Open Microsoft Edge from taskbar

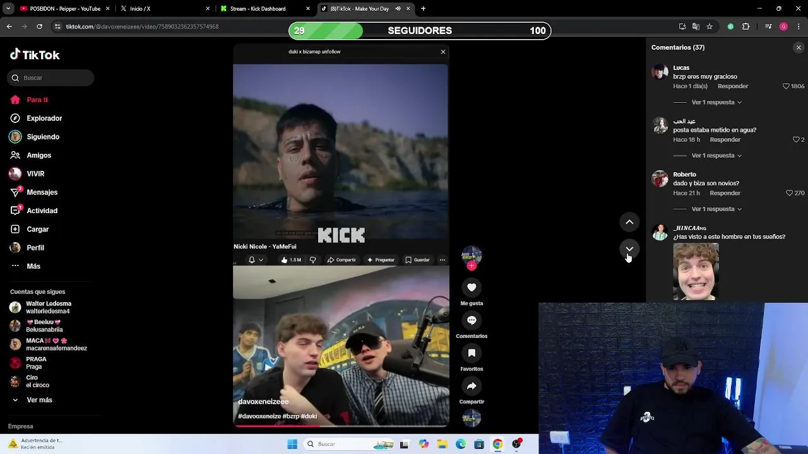(x=461, y=444)
